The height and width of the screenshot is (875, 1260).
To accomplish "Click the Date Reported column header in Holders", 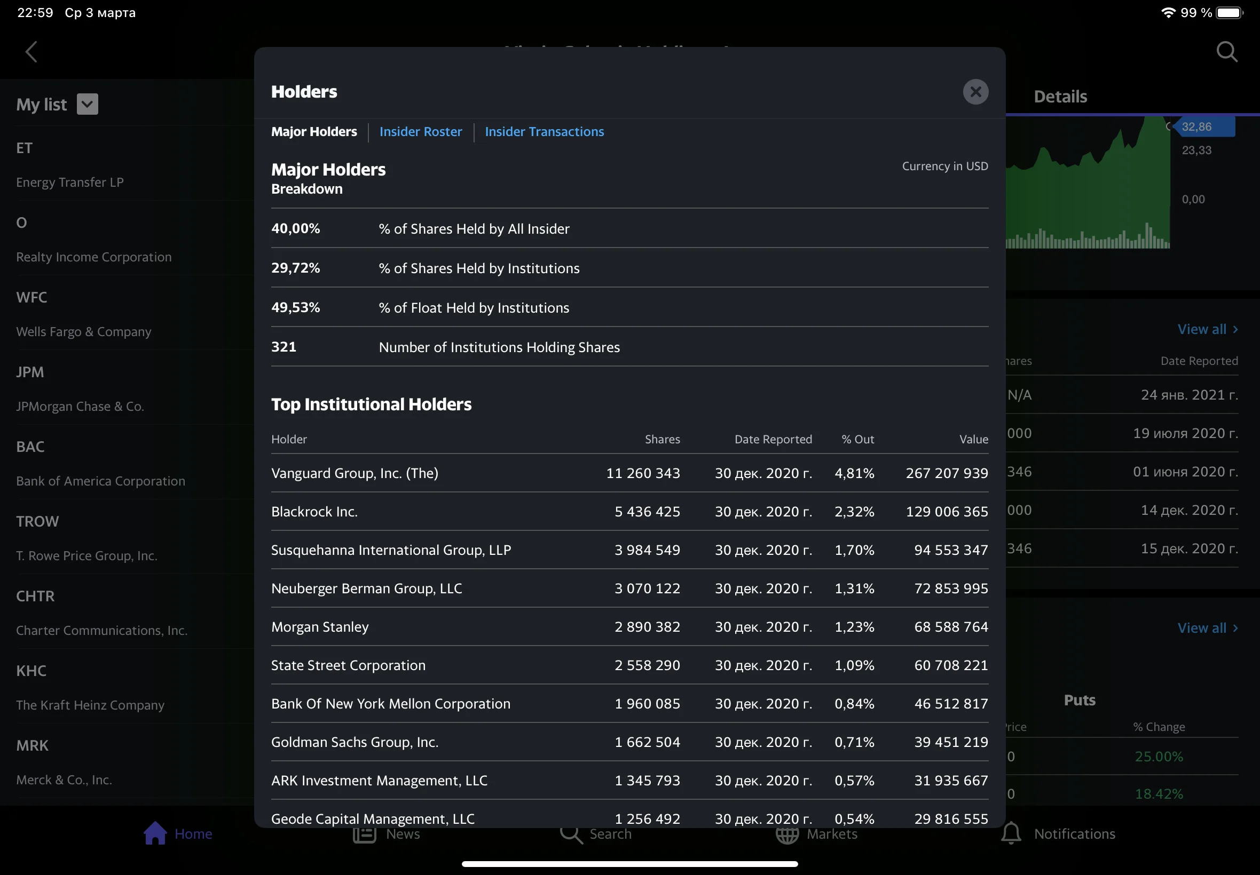I will tap(773, 439).
